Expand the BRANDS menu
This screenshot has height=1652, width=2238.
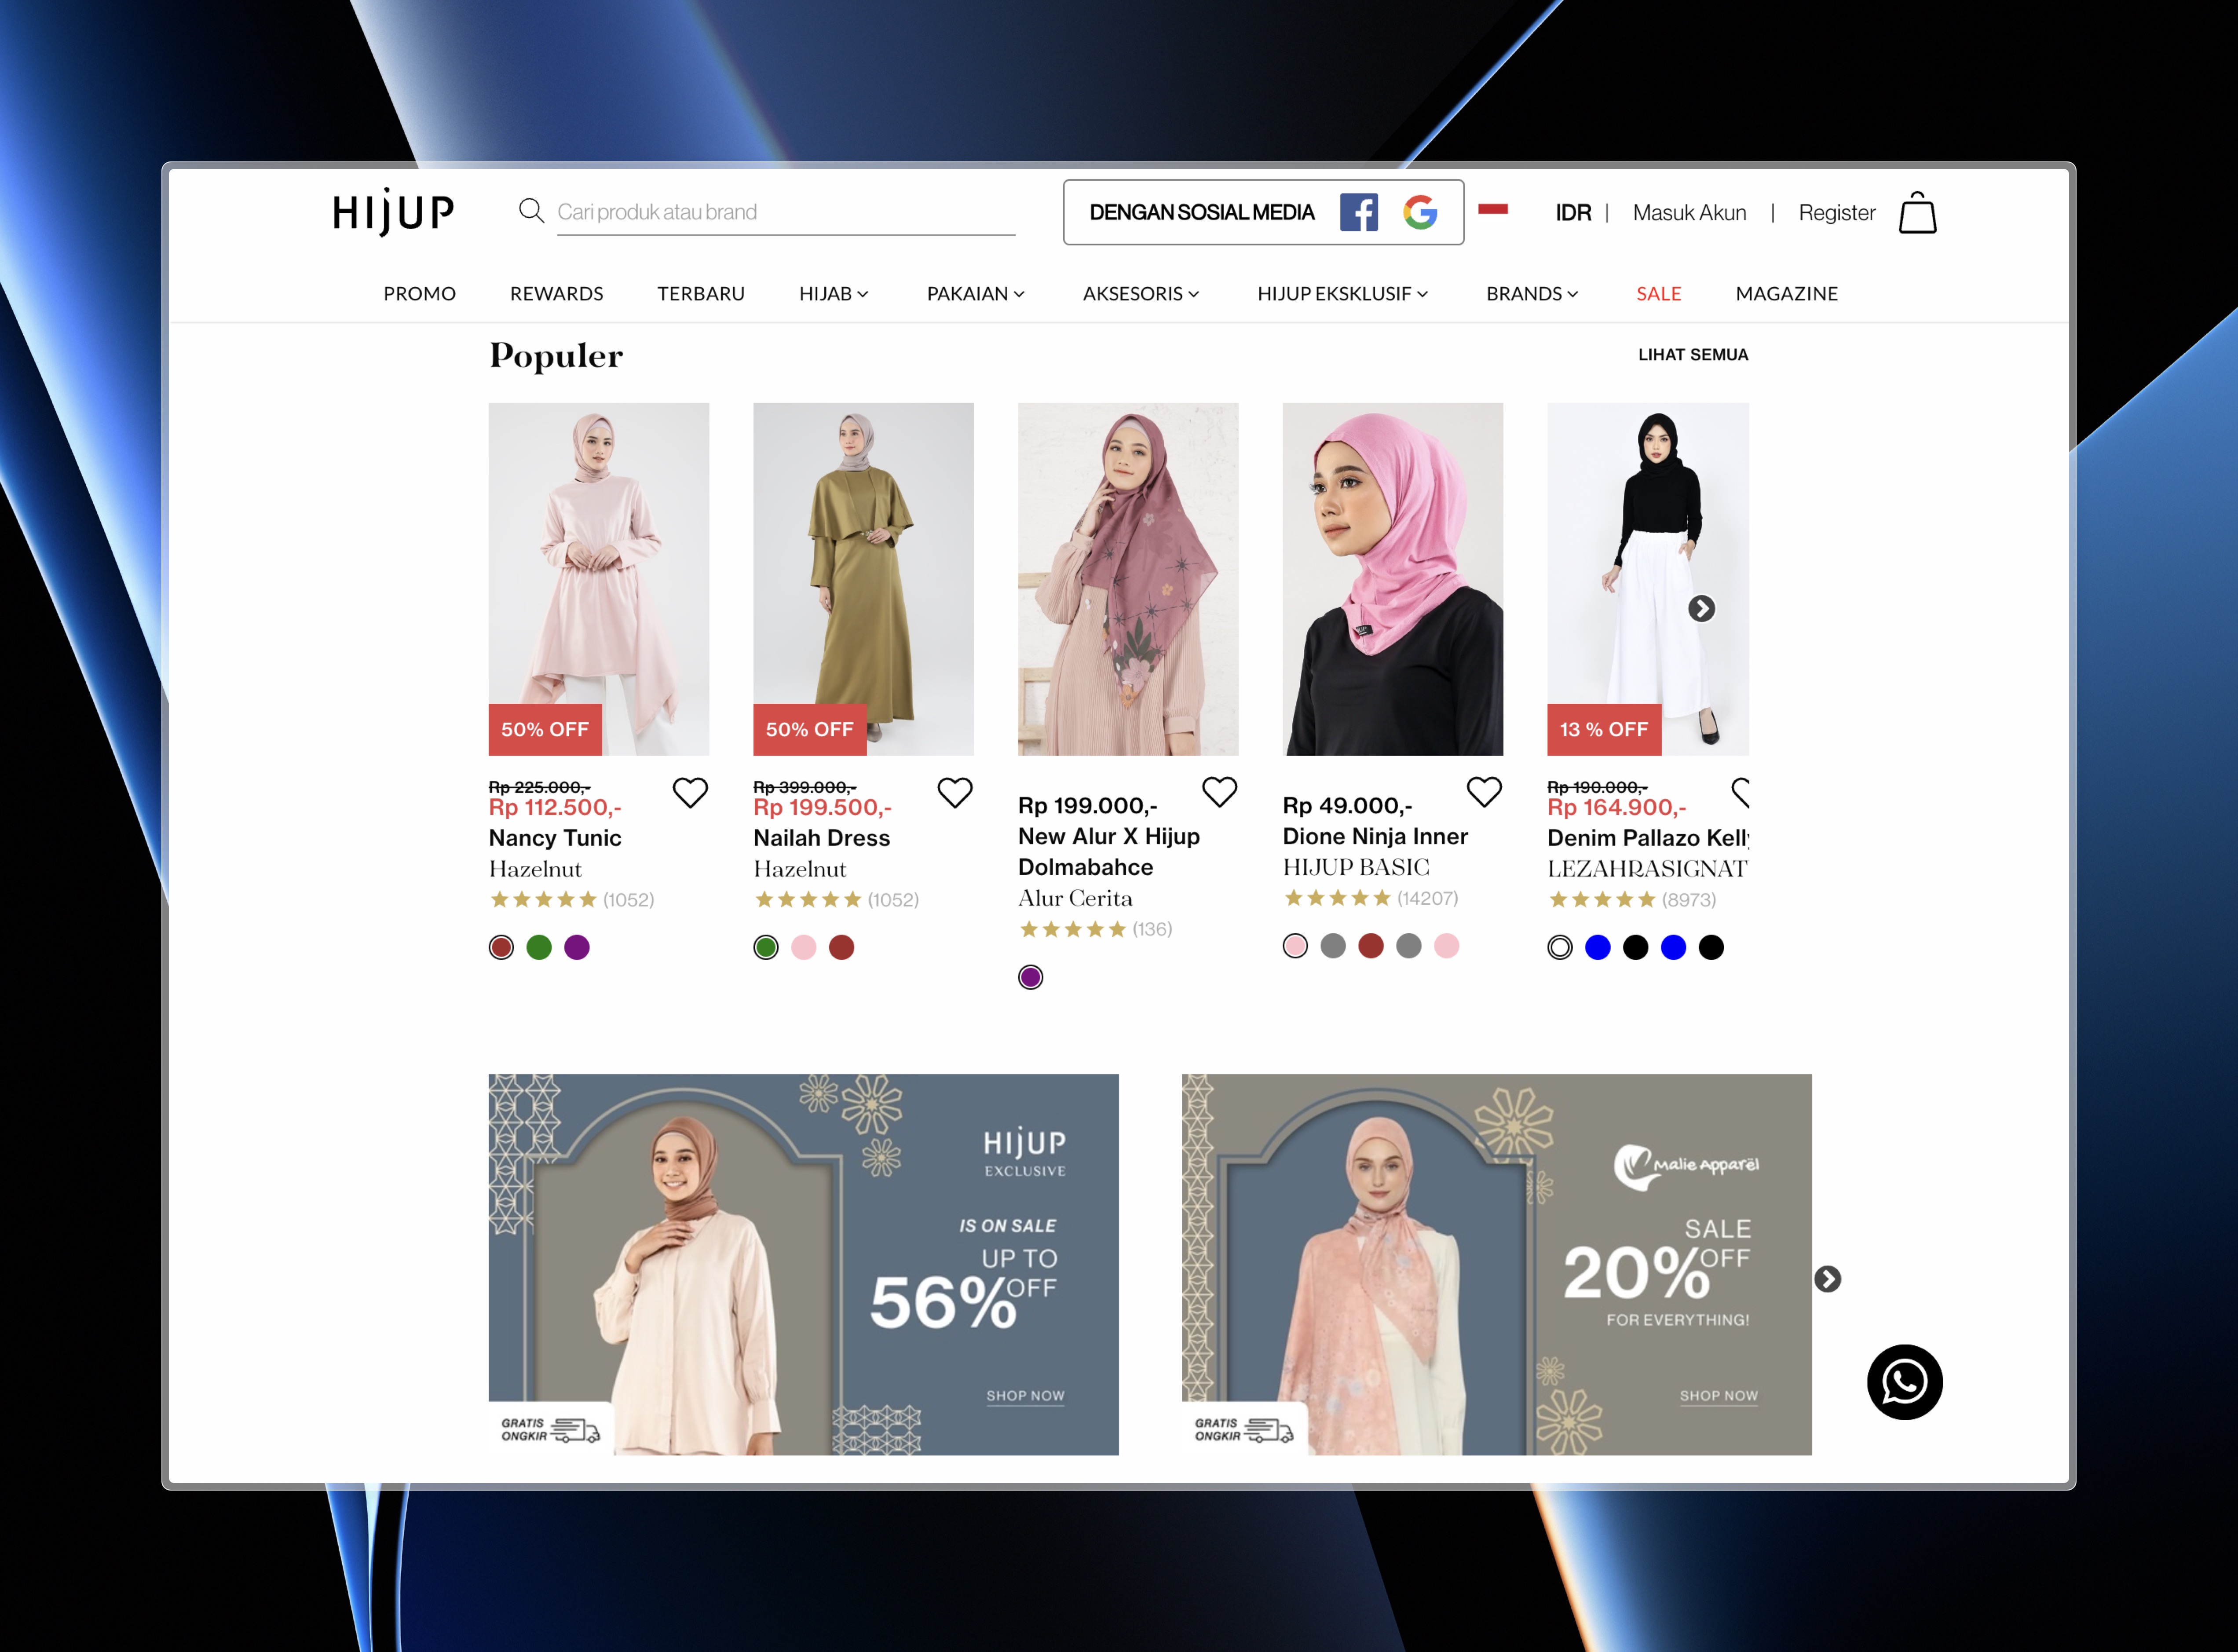pyautogui.click(x=1532, y=293)
